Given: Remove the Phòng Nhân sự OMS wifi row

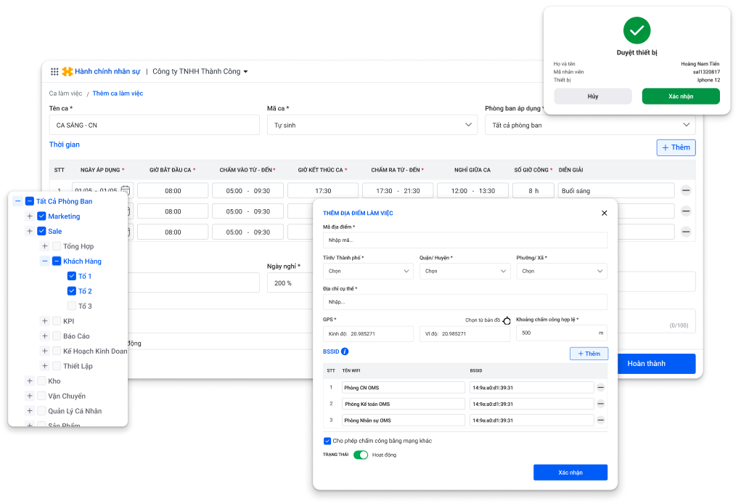Looking at the screenshot, I should point(601,420).
